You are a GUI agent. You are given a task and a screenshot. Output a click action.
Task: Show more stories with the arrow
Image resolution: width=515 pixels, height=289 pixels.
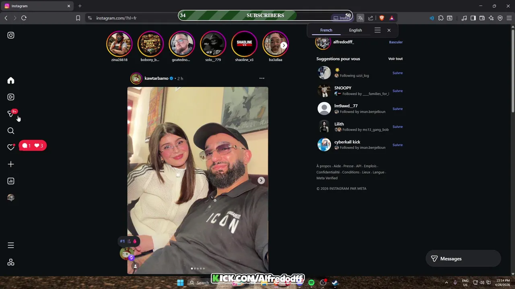284,45
